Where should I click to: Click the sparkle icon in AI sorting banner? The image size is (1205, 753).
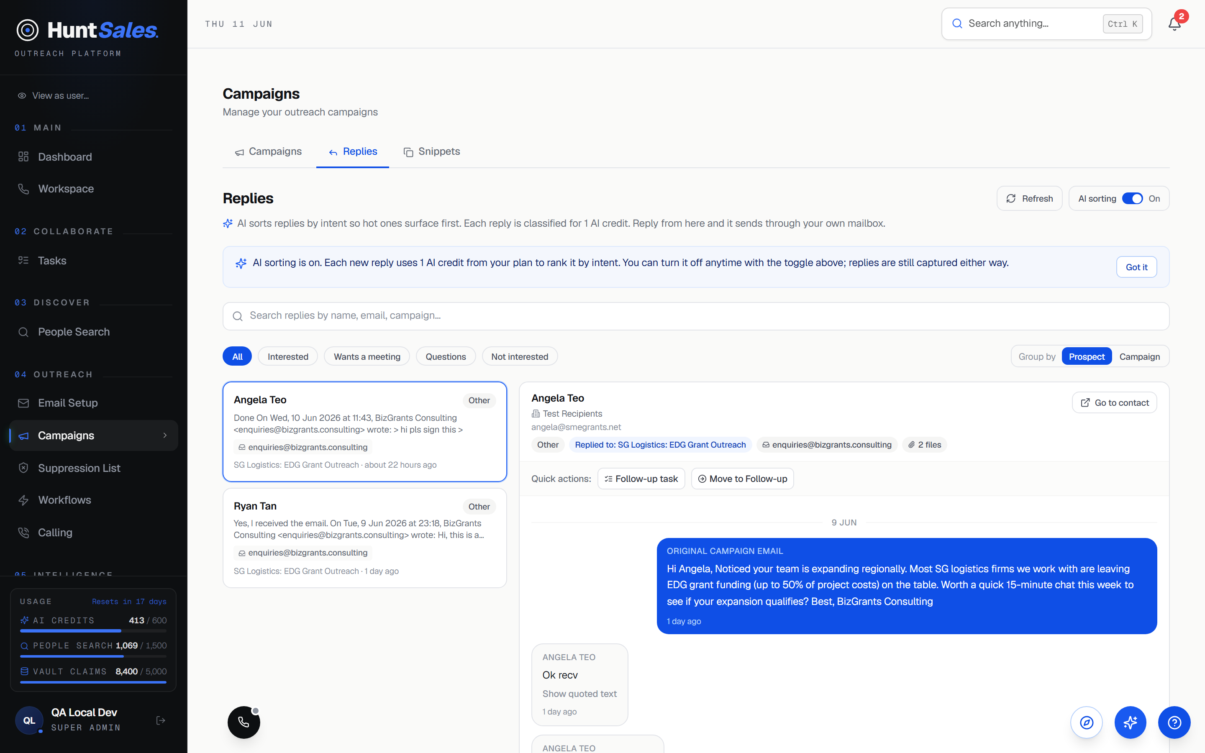click(241, 263)
